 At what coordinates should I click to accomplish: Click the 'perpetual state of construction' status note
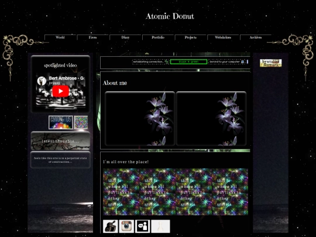click(x=60, y=160)
